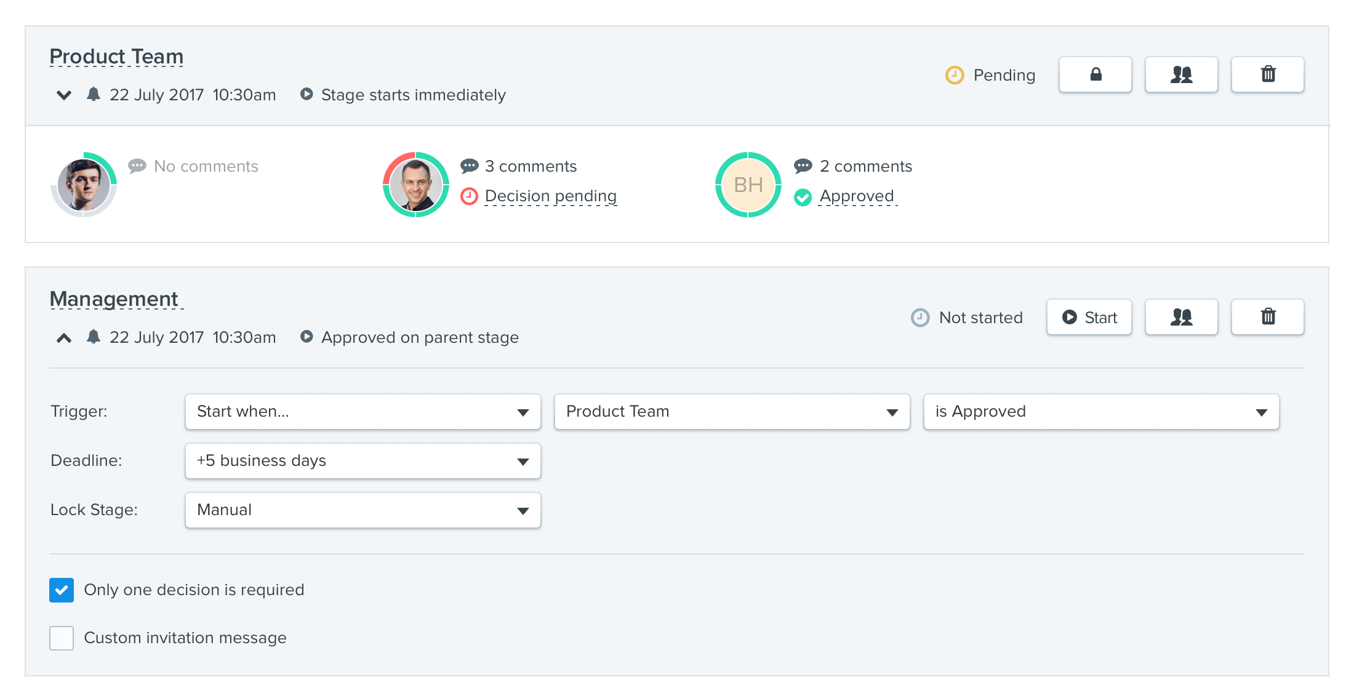Expand Product Team stage with chevron

[x=64, y=95]
